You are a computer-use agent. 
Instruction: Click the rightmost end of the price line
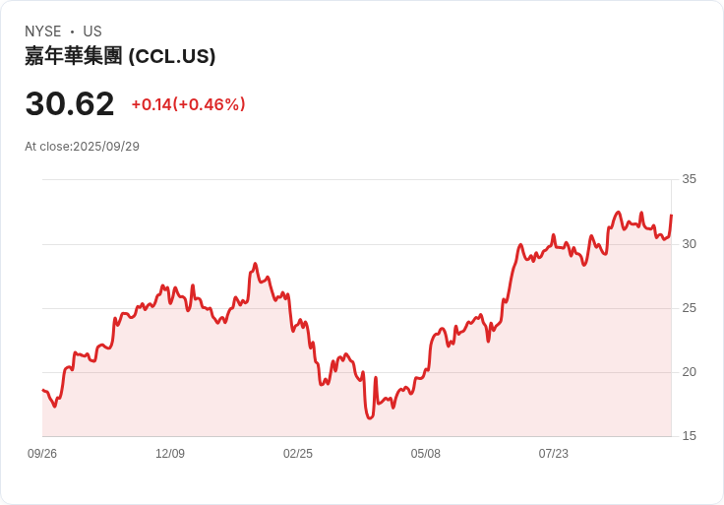(x=671, y=215)
